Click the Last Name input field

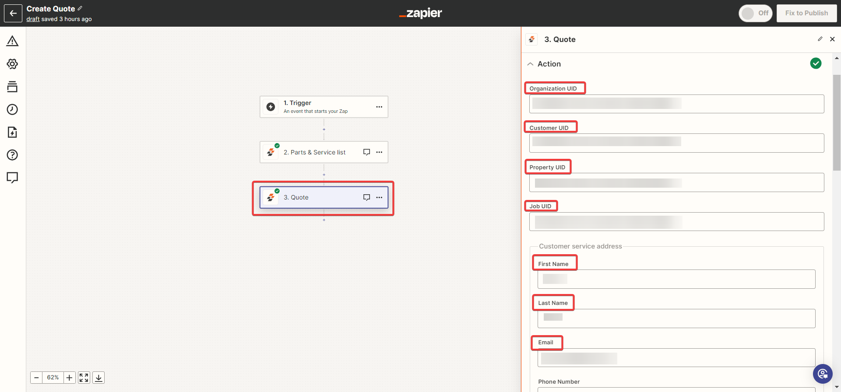676,318
